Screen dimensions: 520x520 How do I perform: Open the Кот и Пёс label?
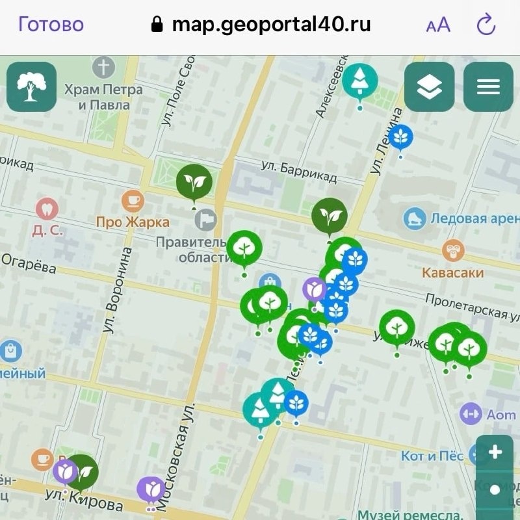pos(432,456)
